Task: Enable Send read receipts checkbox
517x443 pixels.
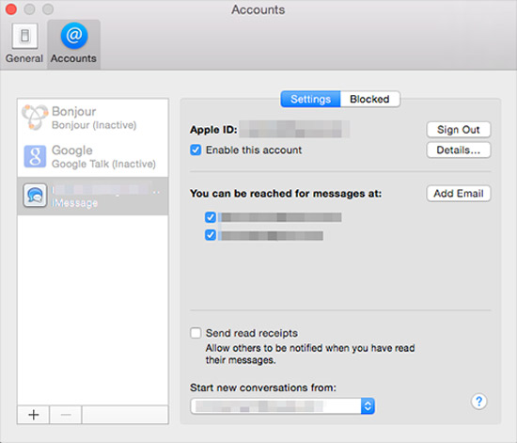Action: click(x=196, y=333)
